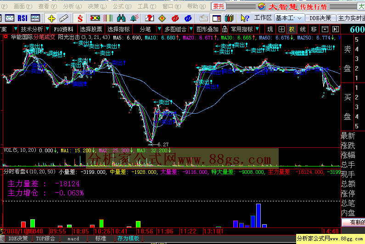Click the window restore box icon
365x244 pixels.
pyautogui.click(x=325, y=29)
